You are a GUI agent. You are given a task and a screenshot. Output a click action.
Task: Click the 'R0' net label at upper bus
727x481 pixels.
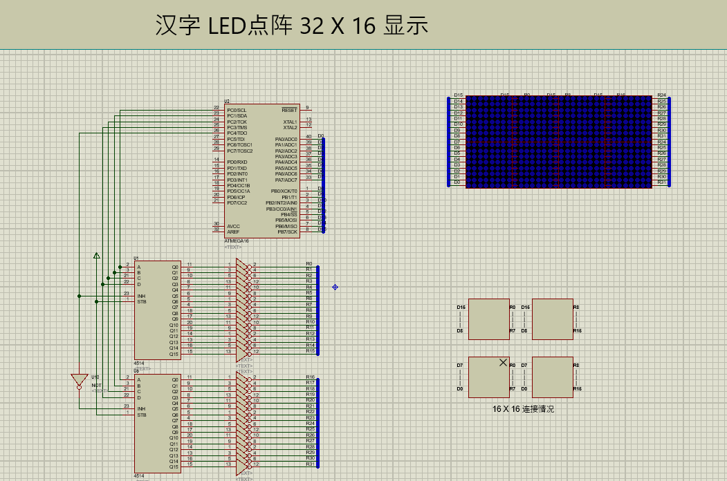pos(309,264)
